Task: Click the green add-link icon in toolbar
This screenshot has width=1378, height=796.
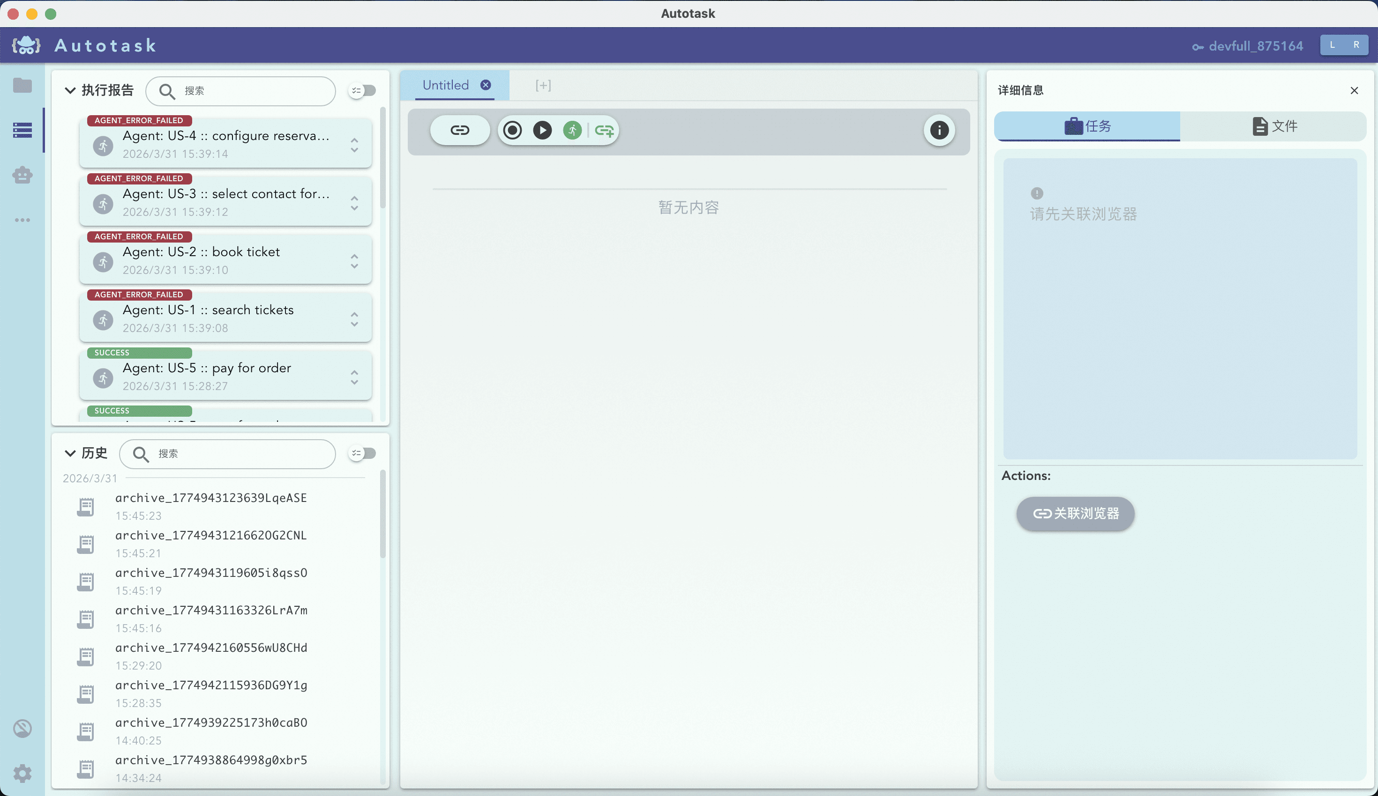Action: pyautogui.click(x=604, y=130)
